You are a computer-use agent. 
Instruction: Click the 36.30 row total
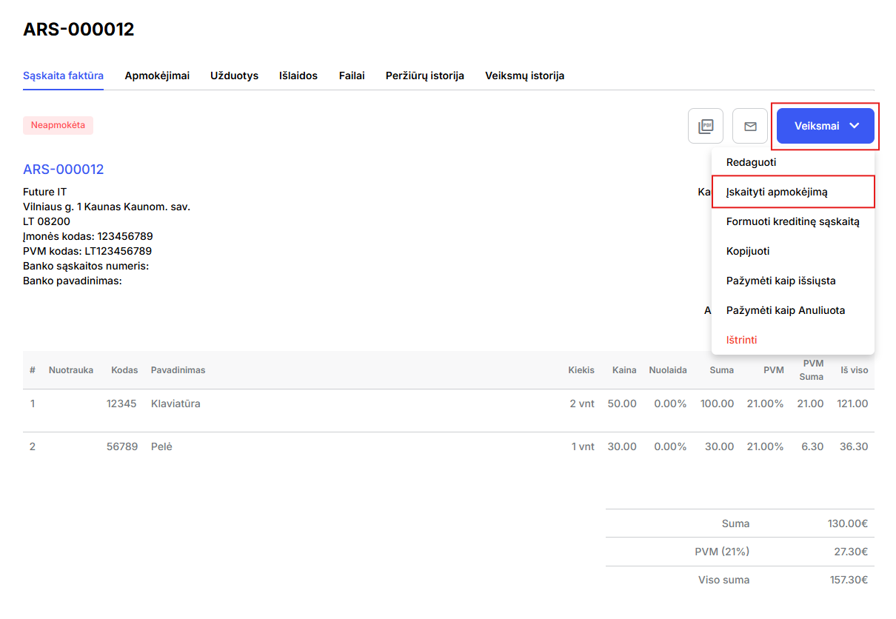(855, 446)
